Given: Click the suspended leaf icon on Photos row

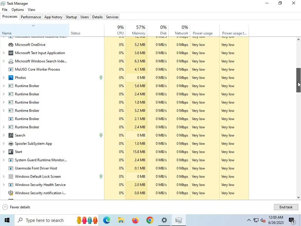Looking at the screenshot, I should click(x=101, y=78).
